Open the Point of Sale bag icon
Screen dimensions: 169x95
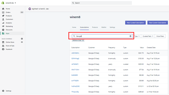[3, 46]
